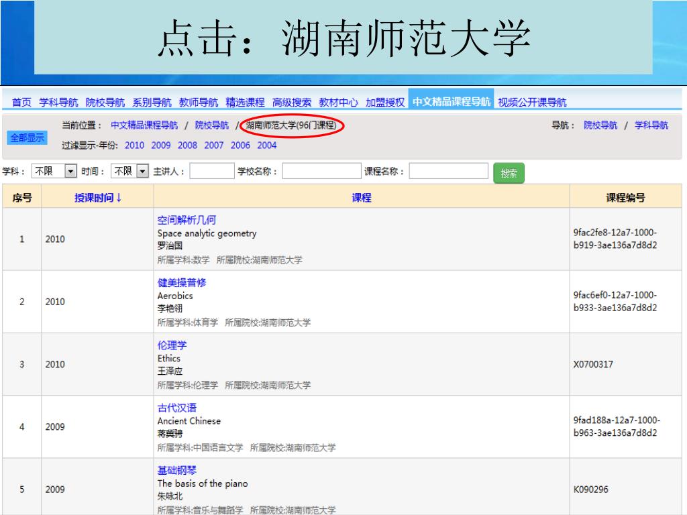Filter courses by year 2007
This screenshot has height=515, width=687.
pyautogui.click(x=214, y=146)
